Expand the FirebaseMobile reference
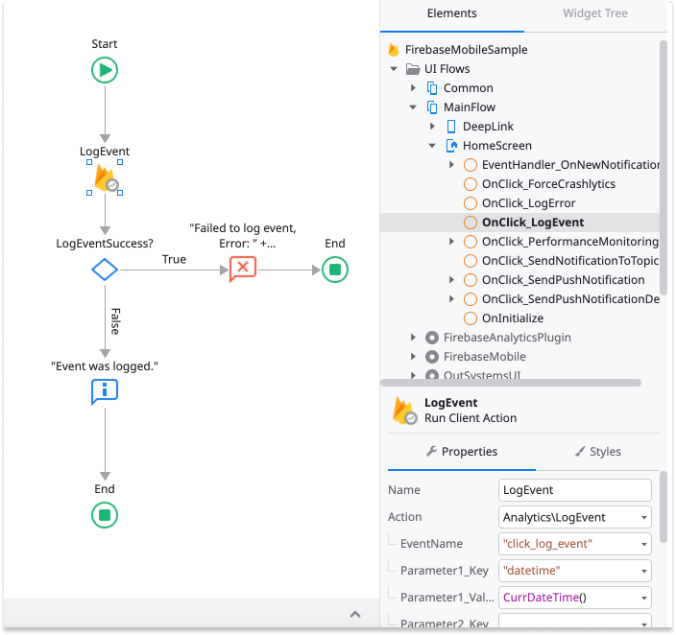Viewport: 676px width, 635px height. tap(413, 357)
